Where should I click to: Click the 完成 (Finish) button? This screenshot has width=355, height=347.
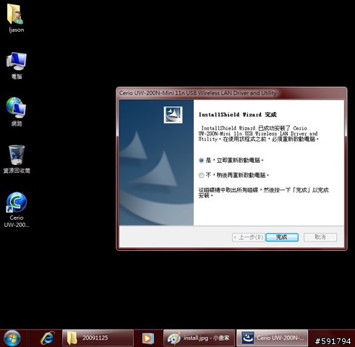tap(282, 237)
